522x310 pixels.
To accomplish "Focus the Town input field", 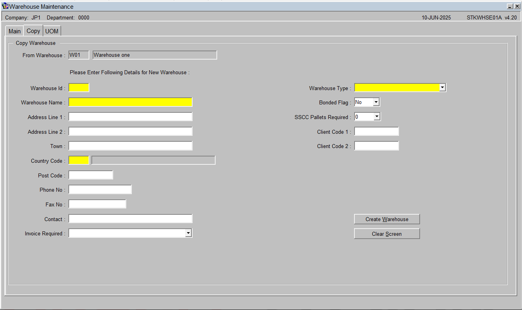I will 131,146.
